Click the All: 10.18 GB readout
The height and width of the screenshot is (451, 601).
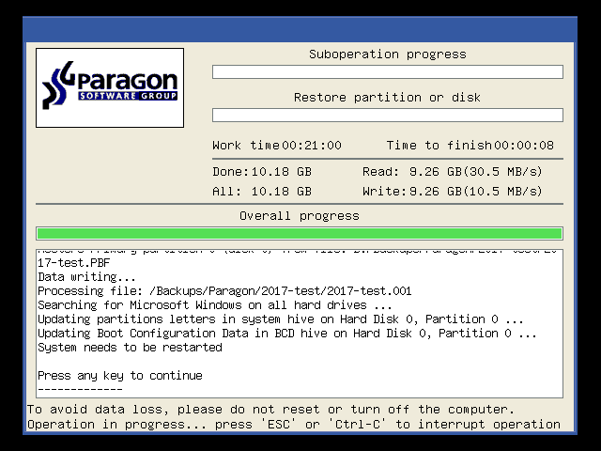click(262, 191)
